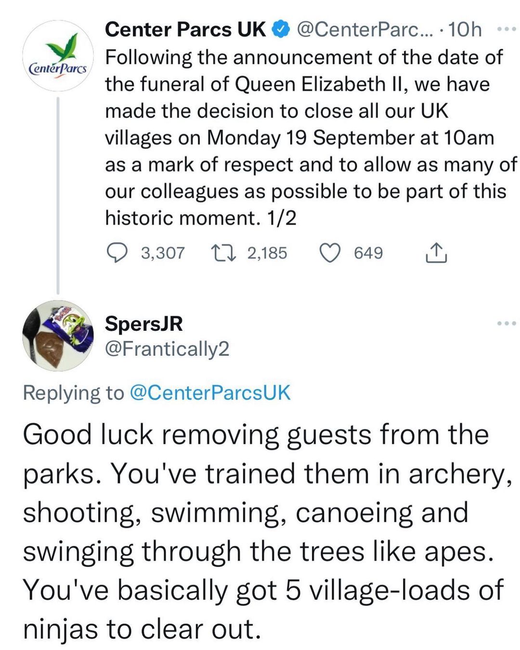Screen dimensions: 520x650
Task: Click the 10h timestamp
Action: pos(465,30)
